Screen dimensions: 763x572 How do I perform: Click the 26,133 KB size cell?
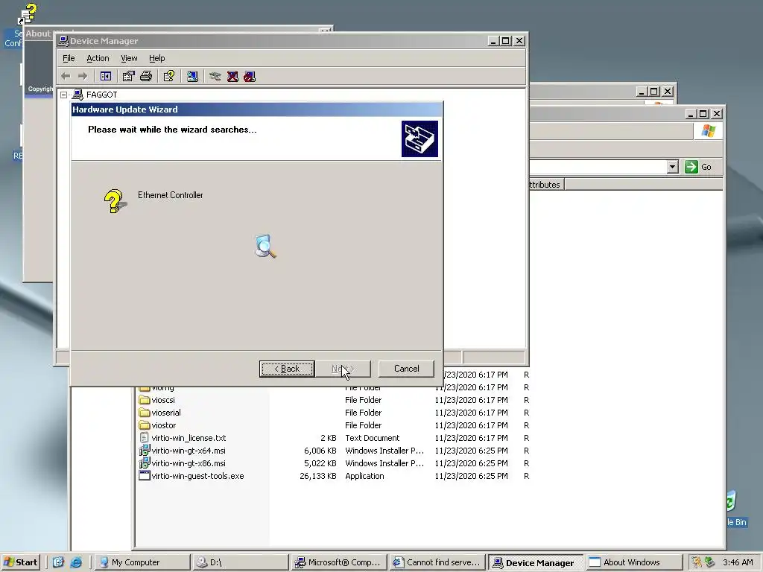[317, 476]
